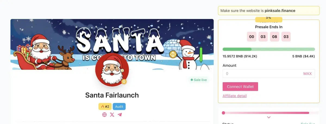326x124 pixels.
Task: Expand the pink chevron below the progress bar
Action: click(269, 117)
